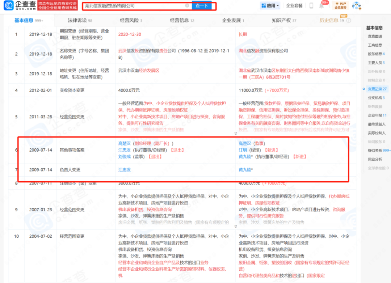Select 企业年报 in the right sidebar
Screen dimensions: 391x283
coord(375,115)
